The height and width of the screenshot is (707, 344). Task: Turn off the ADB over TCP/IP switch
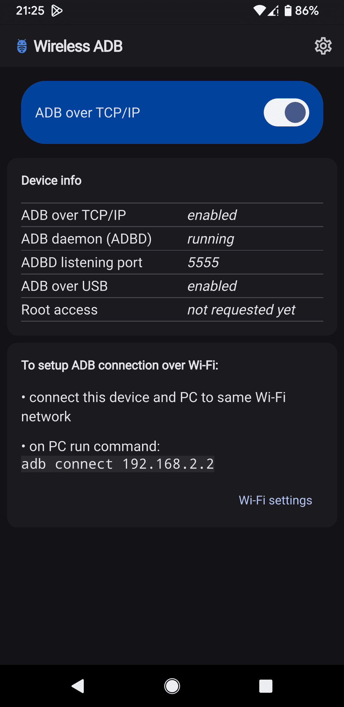pos(286,112)
